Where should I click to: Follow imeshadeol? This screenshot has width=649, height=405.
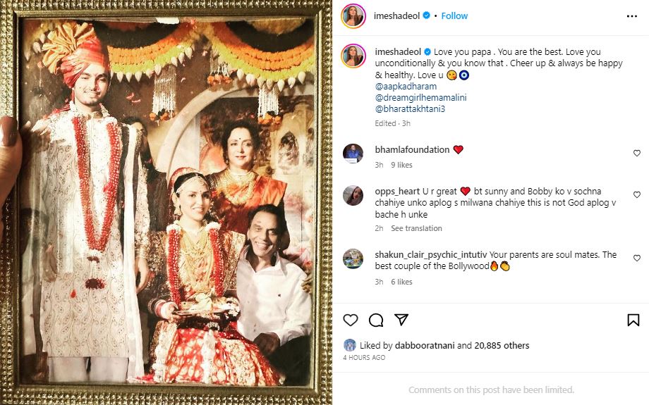click(454, 15)
